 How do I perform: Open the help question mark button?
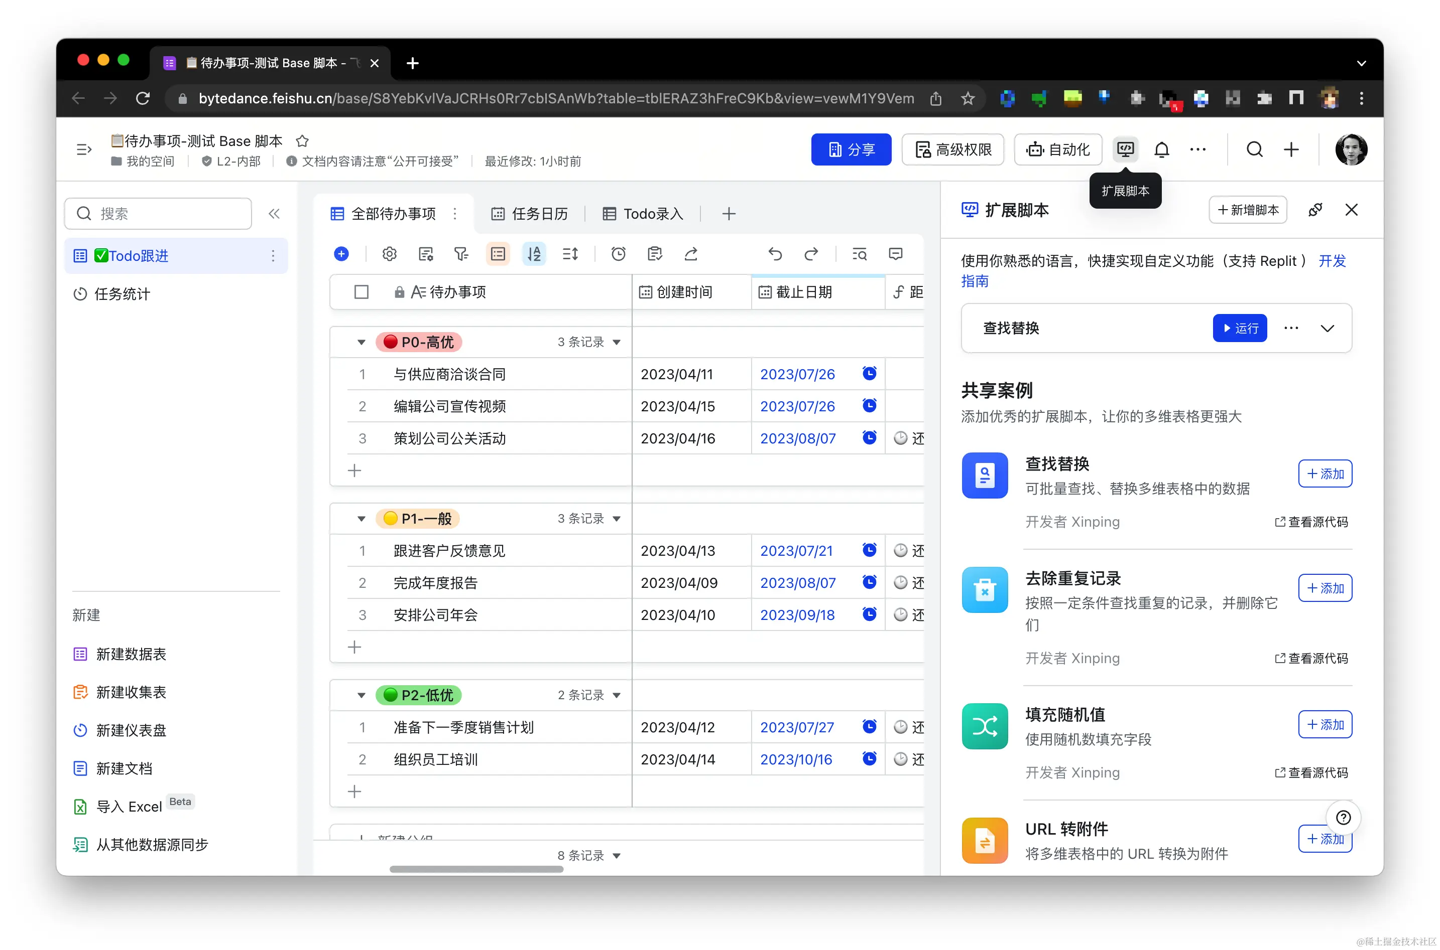pyautogui.click(x=1343, y=817)
